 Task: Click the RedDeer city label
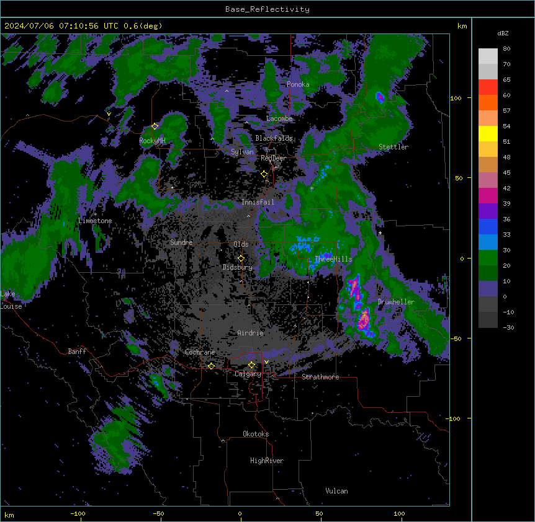(x=273, y=158)
